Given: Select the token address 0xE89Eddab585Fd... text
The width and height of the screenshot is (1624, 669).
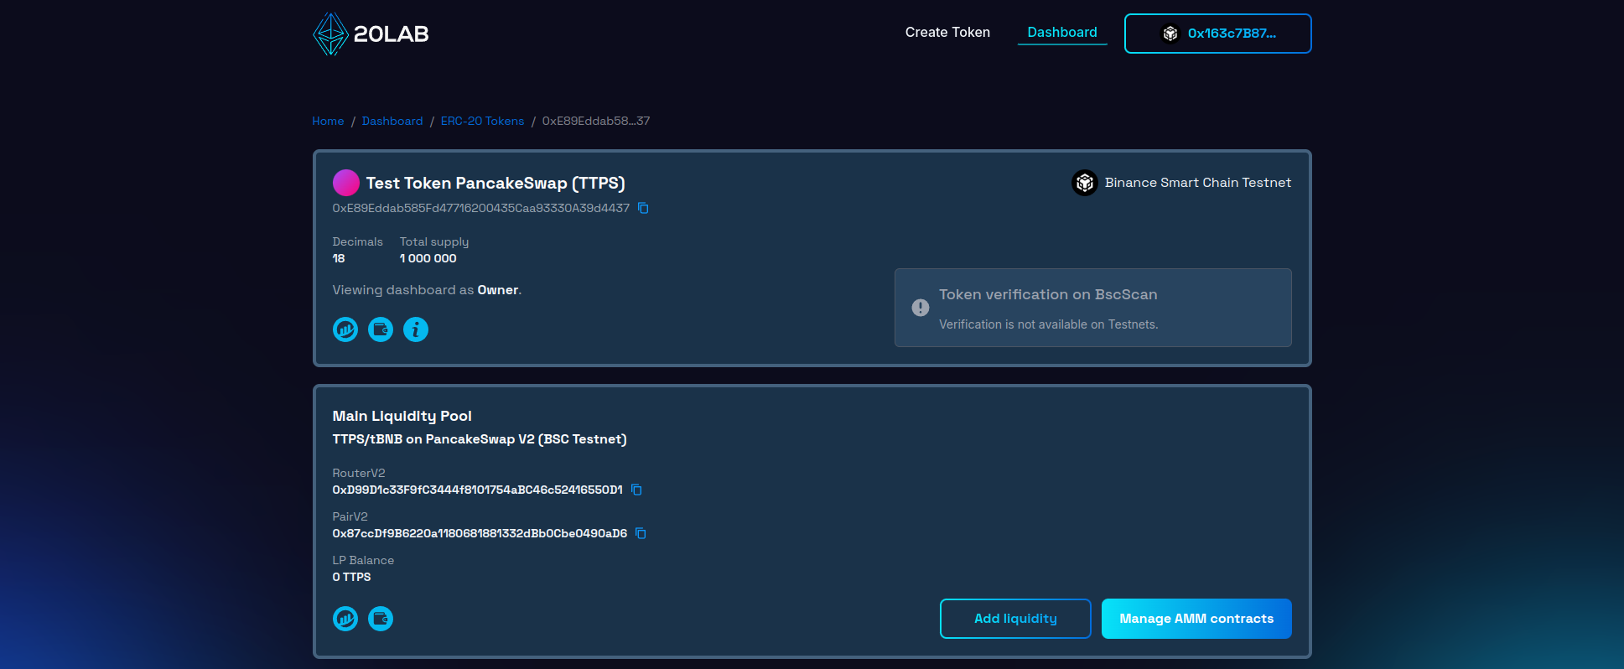Looking at the screenshot, I should click(480, 208).
